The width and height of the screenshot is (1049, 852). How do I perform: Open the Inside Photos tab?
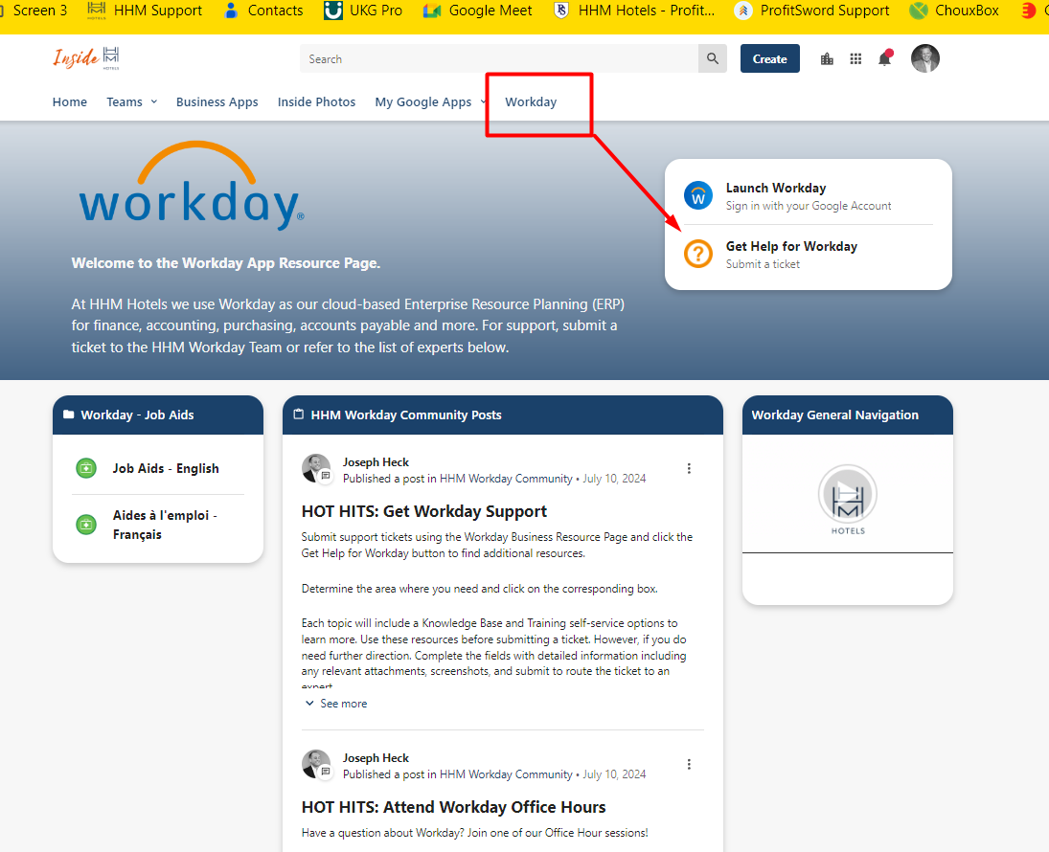(316, 101)
